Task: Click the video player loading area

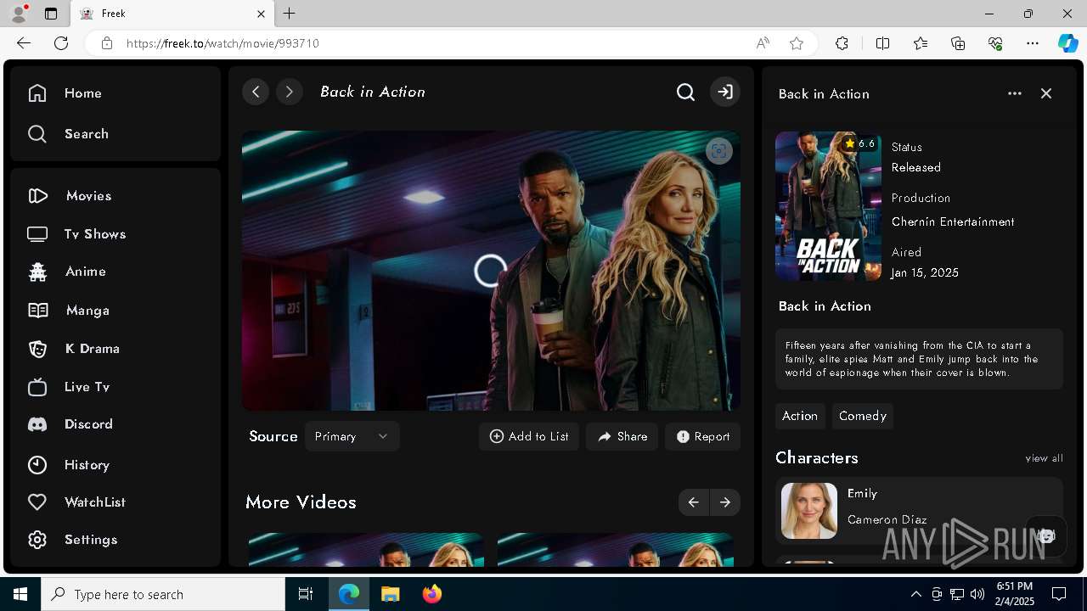Action: pyautogui.click(x=491, y=271)
